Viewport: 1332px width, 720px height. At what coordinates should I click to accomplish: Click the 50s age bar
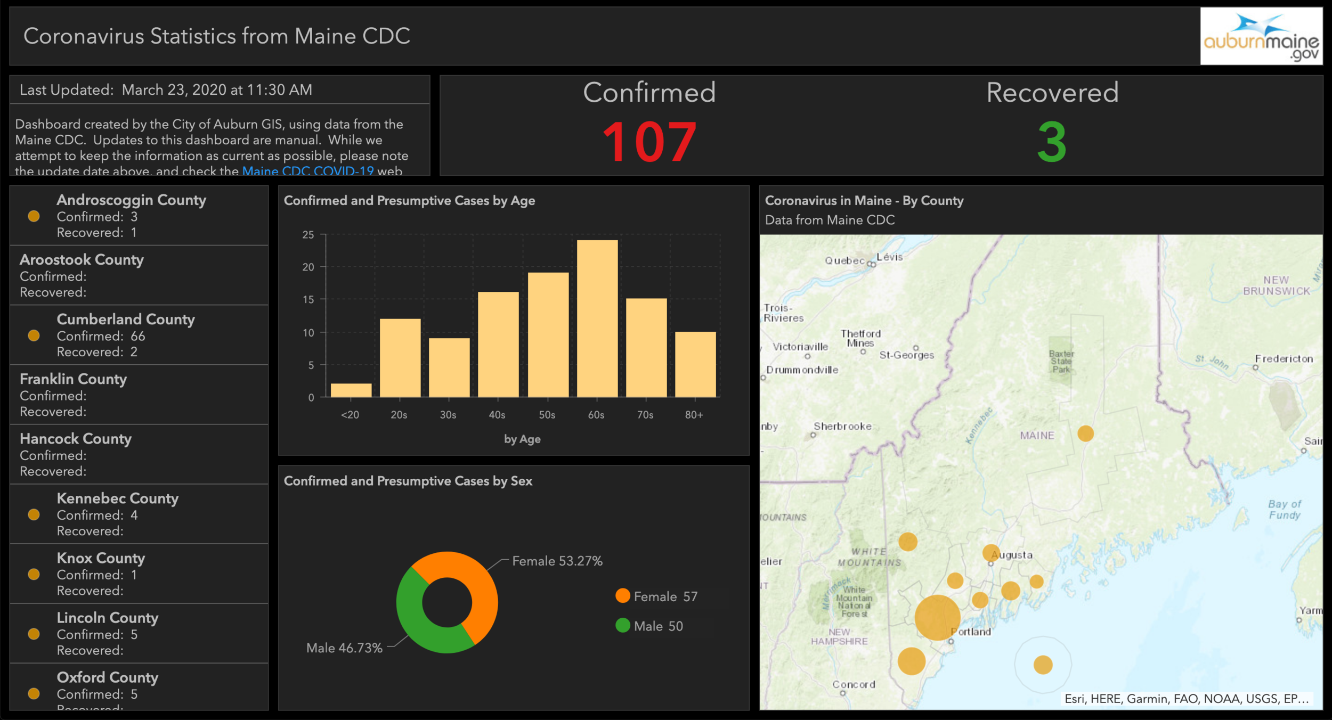click(548, 335)
